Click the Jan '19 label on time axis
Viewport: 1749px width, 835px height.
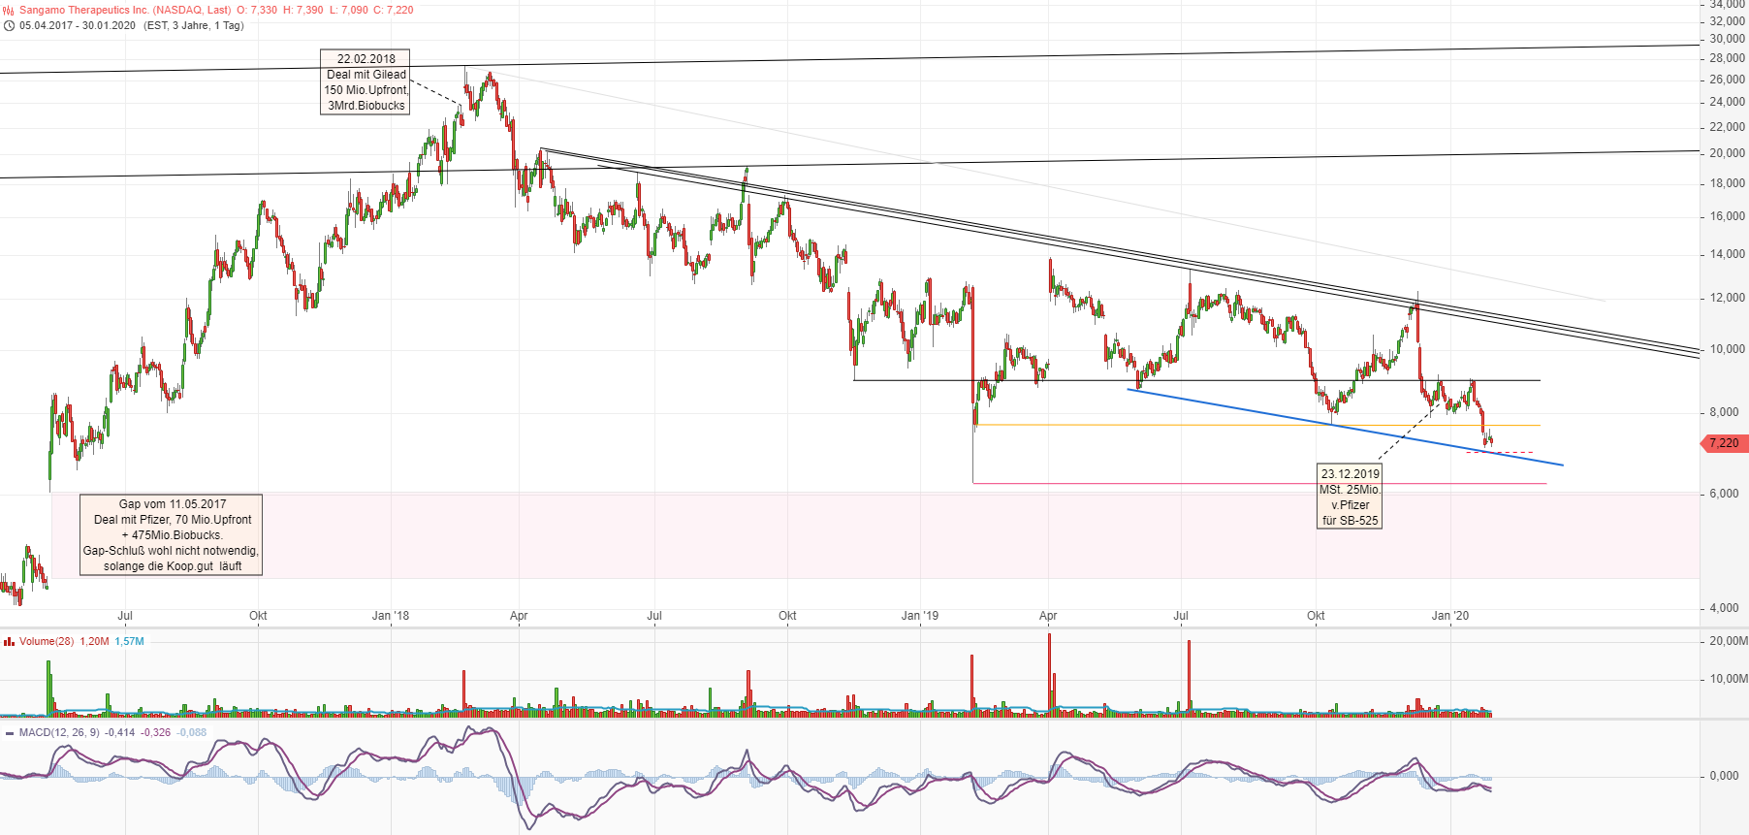pos(919,616)
